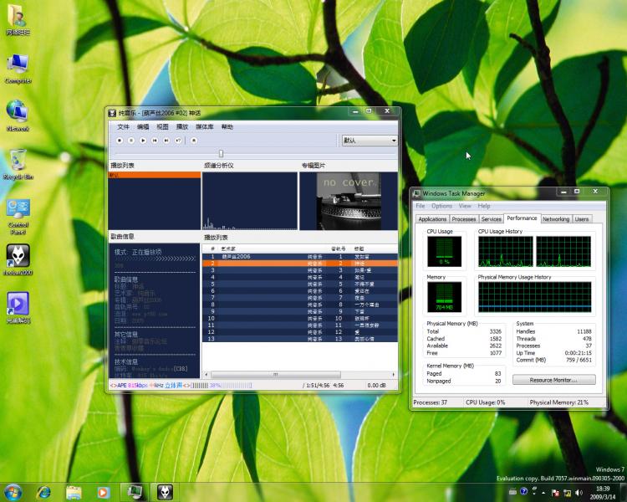Viewport: 627px width, 502px height.
Task: Click the CPU Usage meter graph
Action: (x=444, y=251)
